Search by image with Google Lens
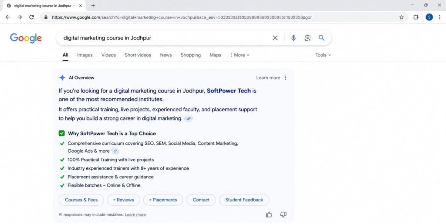Screen dimensions: 446x224 [x=307, y=38]
